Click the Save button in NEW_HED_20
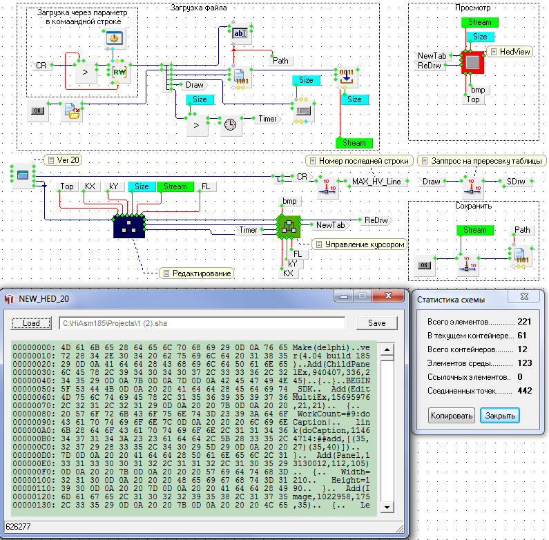Screen dimensions: 549x540 click(376, 323)
